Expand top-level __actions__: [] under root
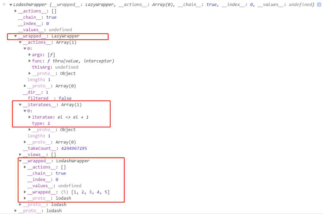The width and height of the screenshot is (323, 214). point(16,11)
